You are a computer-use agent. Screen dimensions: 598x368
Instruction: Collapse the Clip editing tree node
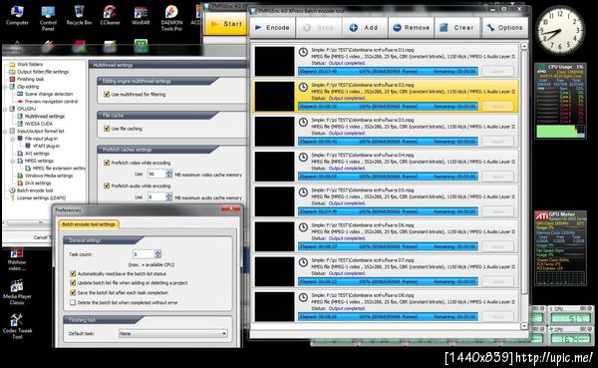(x=5, y=87)
